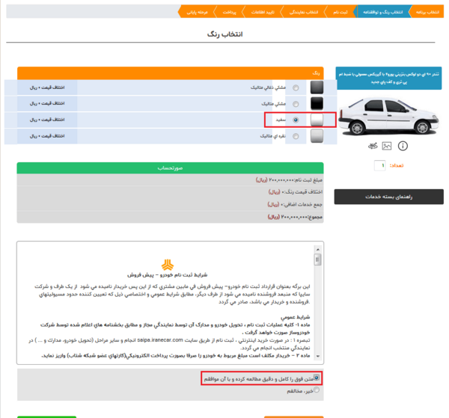This screenshot has width=449, height=418.
Task: Go to the تایید اطلاعات step
Action: point(263,12)
